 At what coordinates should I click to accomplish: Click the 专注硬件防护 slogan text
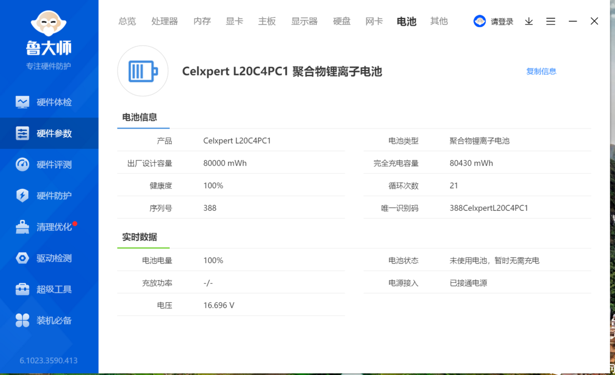(49, 66)
